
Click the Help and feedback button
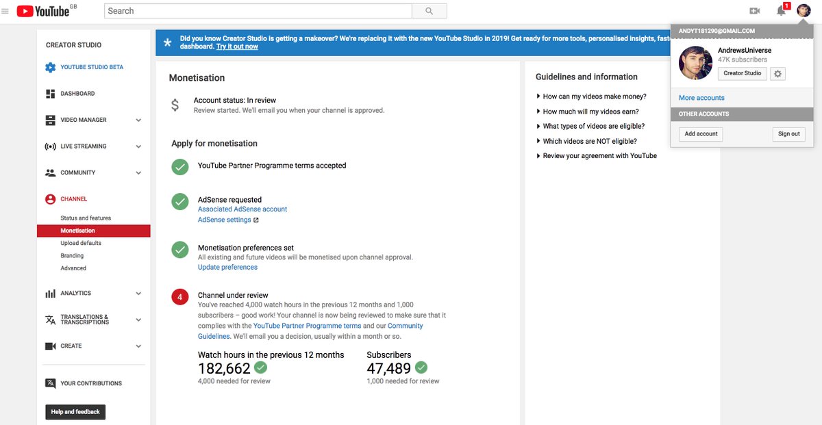point(75,412)
